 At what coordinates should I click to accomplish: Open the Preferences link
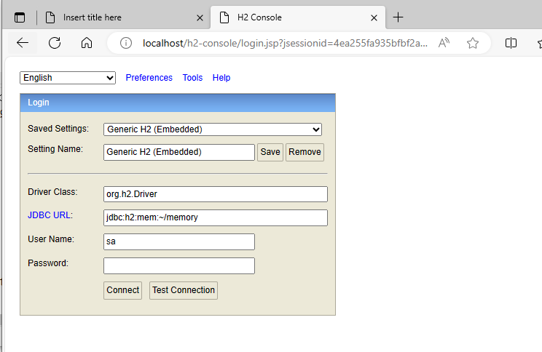coord(149,78)
